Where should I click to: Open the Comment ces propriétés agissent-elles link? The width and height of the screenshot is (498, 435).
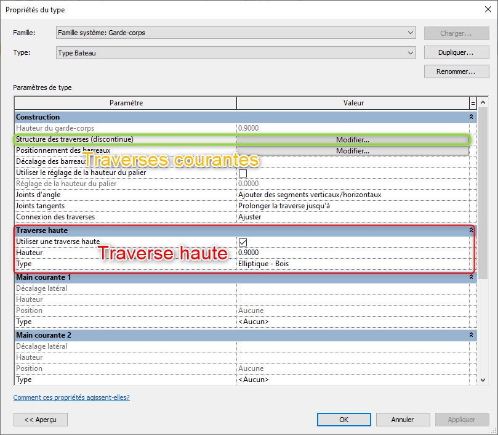pyautogui.click(x=71, y=397)
